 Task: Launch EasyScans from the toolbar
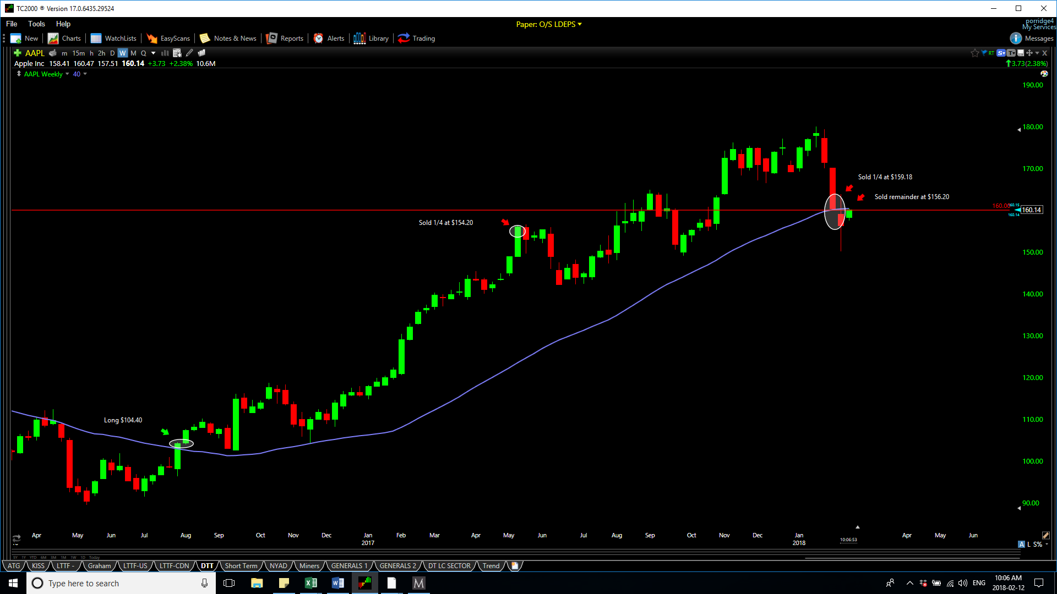(168, 38)
